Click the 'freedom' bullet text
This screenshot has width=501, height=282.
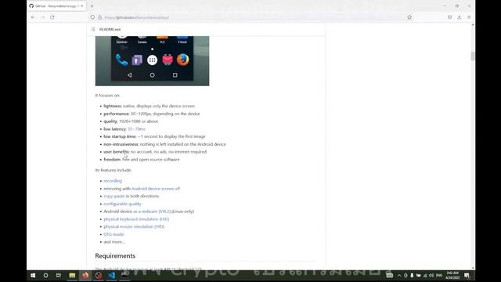point(142,159)
